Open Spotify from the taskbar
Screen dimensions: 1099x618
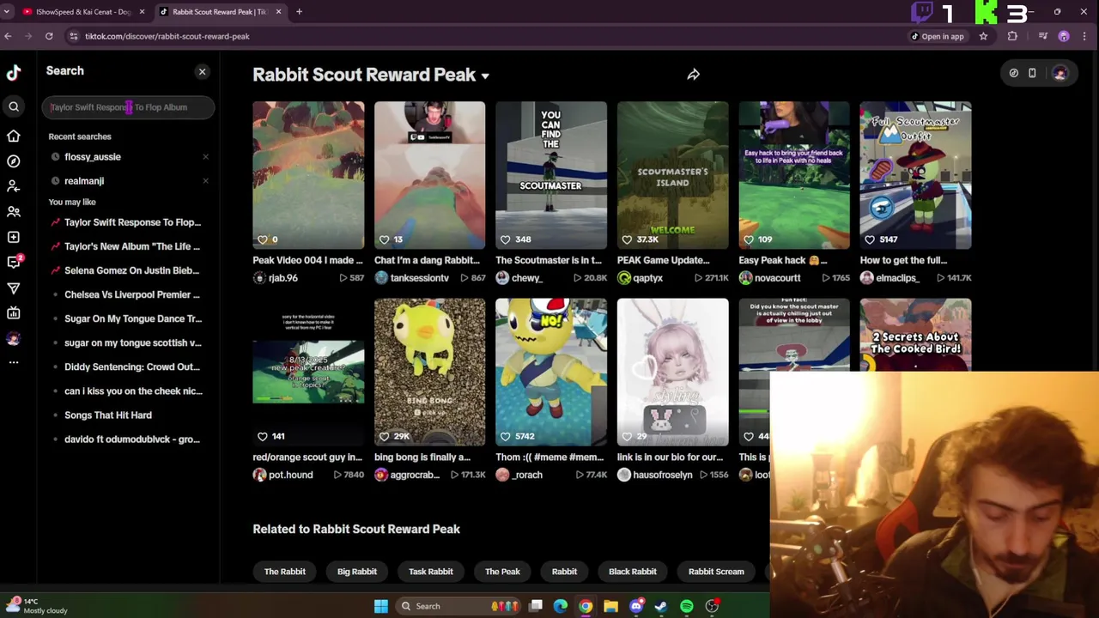click(x=687, y=606)
